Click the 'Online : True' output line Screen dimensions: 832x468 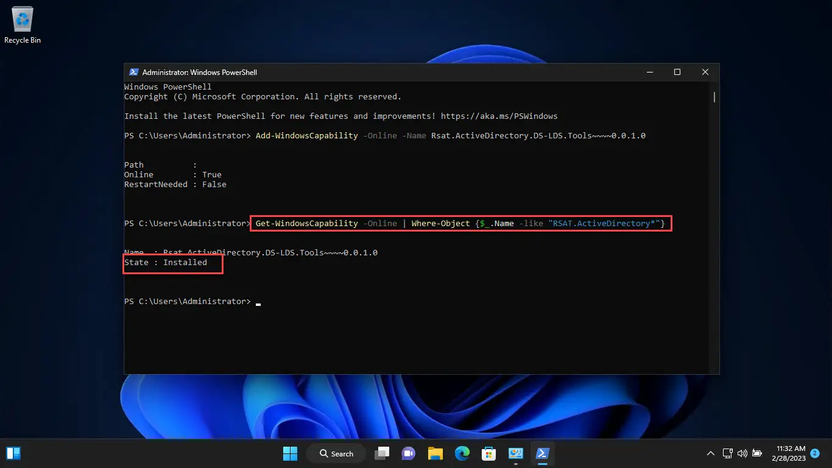pos(173,174)
